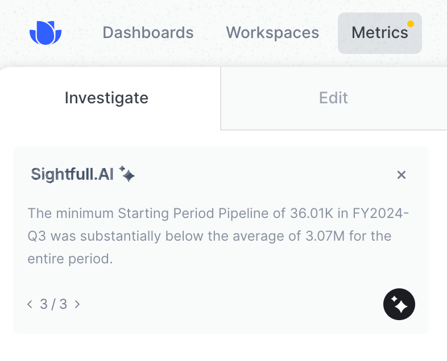This screenshot has height=361, width=447.
Task: Click the yellow notification dot on Metrics
Action: [x=411, y=24]
